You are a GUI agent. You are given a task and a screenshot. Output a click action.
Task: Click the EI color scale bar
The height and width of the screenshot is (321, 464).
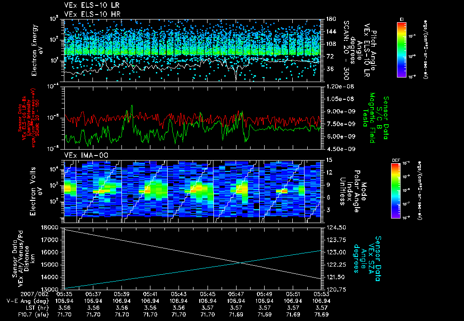pyautogui.click(x=401, y=49)
